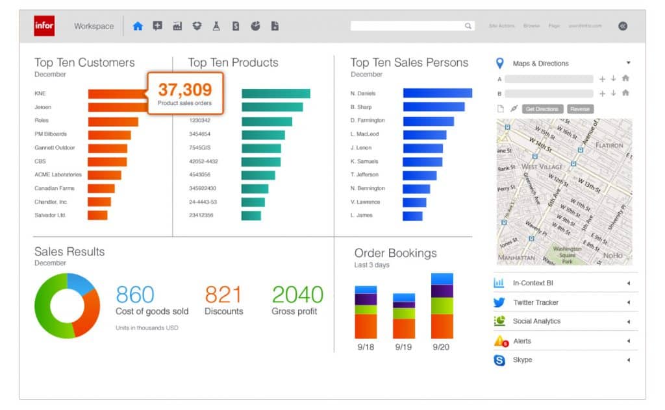Click the dollar sign finance icon in the toolbar
This screenshot has width=665, height=410.
(x=236, y=26)
